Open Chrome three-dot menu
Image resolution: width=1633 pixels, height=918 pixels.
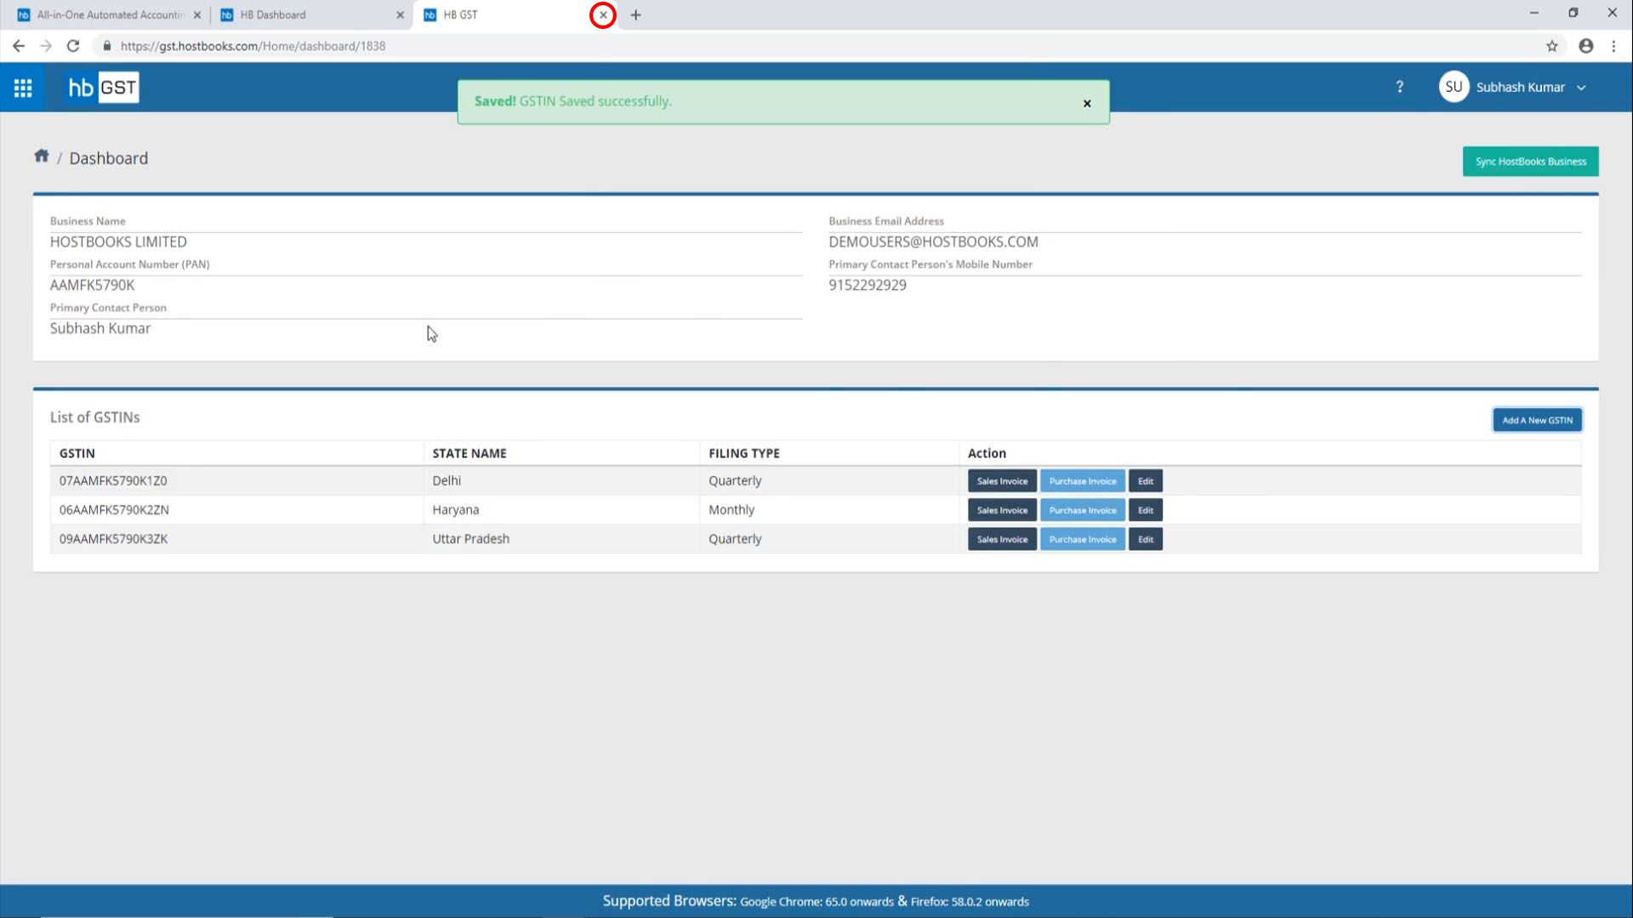point(1613,46)
